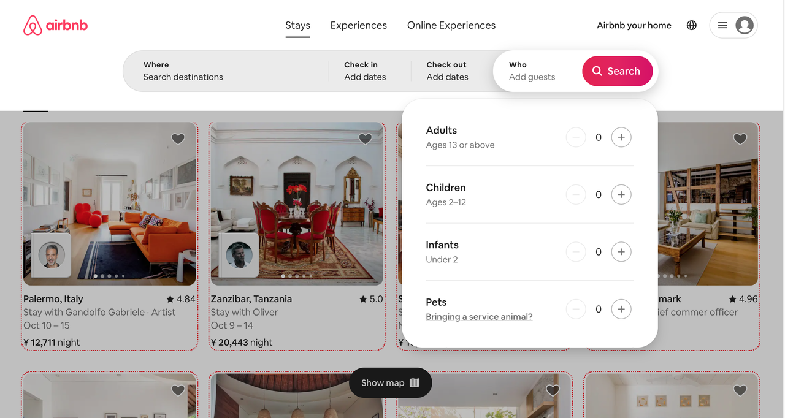Open the globe language selector
Viewport: 785px width, 418px height.
click(692, 25)
